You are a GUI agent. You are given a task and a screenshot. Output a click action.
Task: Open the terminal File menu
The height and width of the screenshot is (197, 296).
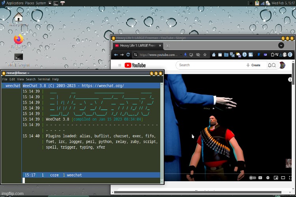click(x=5, y=79)
